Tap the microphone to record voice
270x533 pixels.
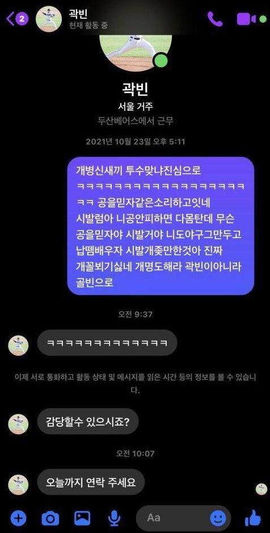coord(115,518)
